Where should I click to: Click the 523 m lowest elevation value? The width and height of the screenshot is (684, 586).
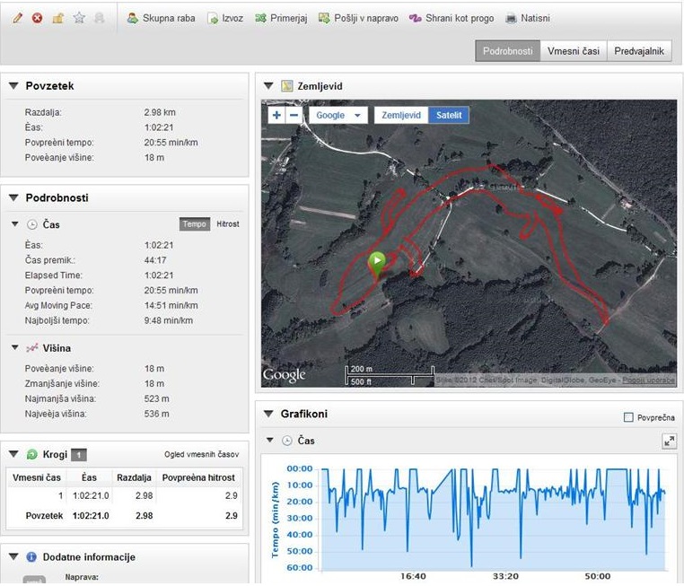pyautogui.click(x=156, y=398)
